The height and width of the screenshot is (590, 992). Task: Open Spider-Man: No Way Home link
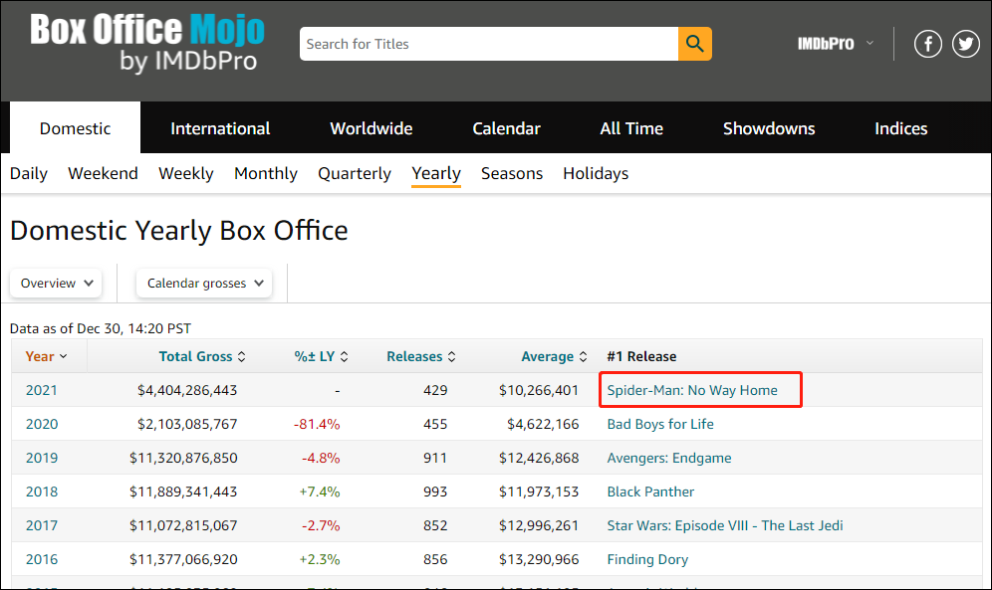(x=692, y=390)
